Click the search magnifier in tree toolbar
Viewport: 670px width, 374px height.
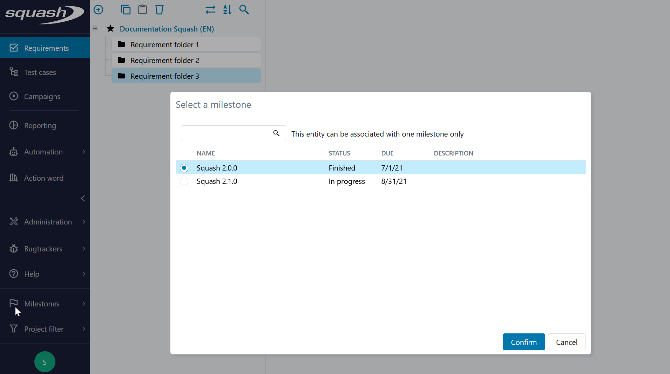tap(244, 10)
